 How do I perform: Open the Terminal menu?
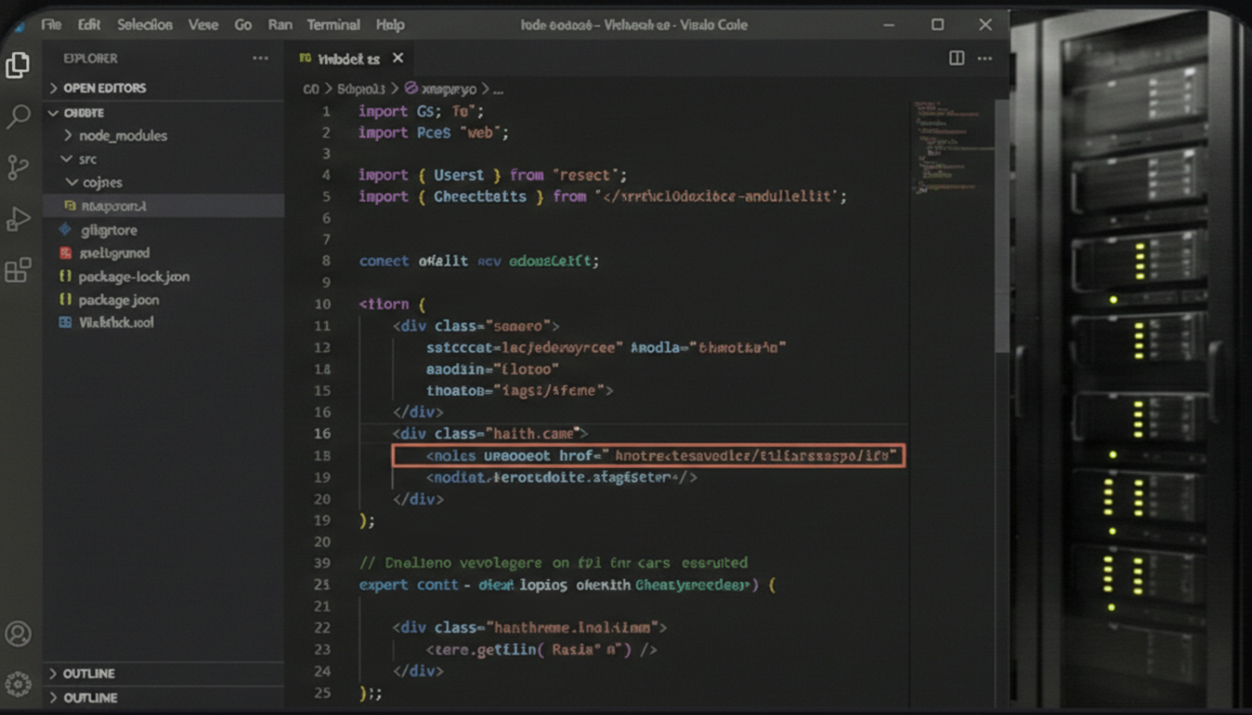tap(333, 25)
